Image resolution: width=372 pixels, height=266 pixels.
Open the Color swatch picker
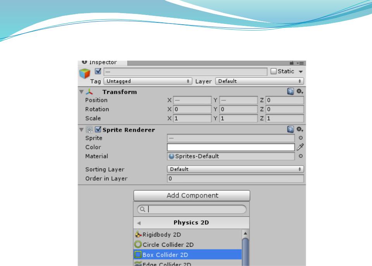231,147
